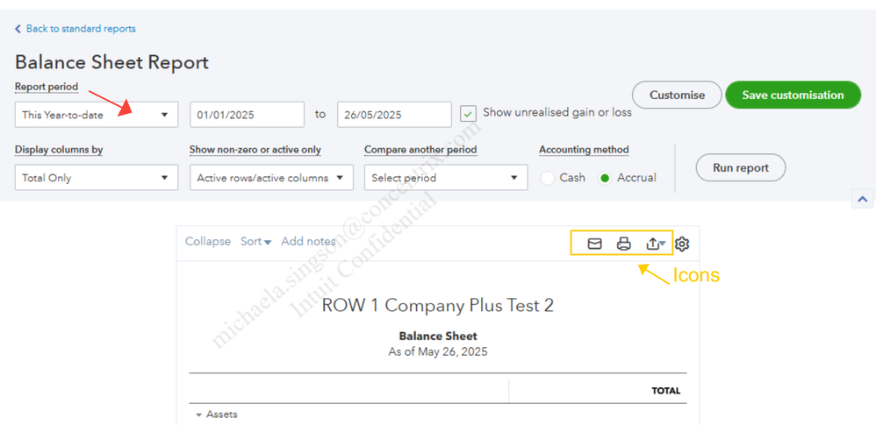The image size is (876, 425).
Task: Click the start date field 01/01/2025
Action: 247,114
